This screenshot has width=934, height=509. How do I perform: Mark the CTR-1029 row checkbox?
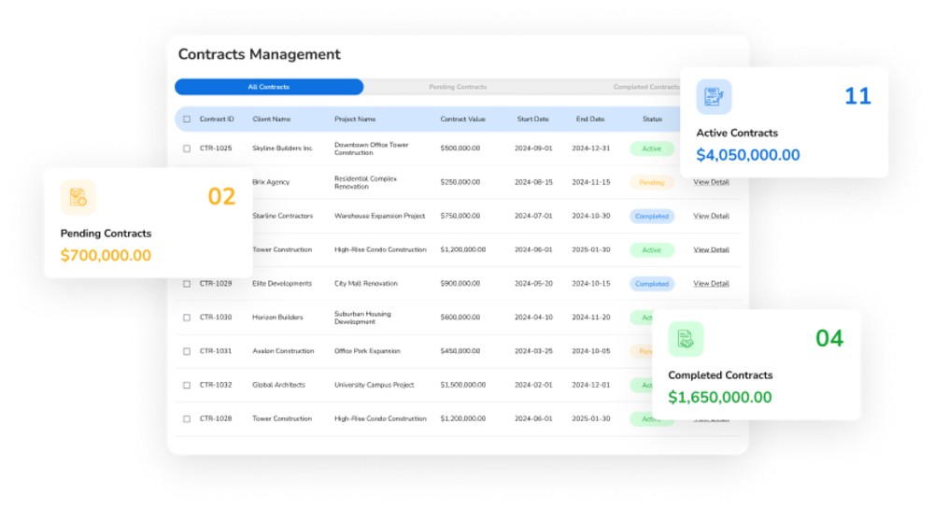click(187, 284)
